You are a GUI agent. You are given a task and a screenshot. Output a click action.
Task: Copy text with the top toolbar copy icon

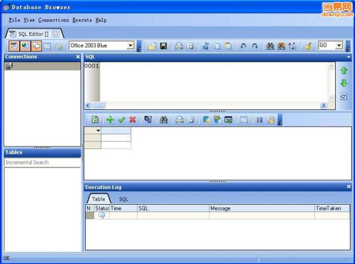coord(217,46)
